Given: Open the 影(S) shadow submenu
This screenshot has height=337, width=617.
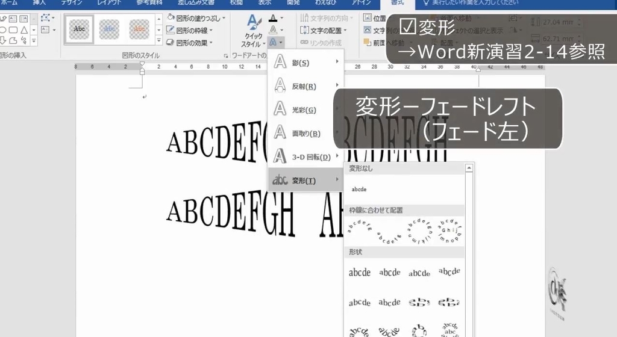Looking at the screenshot, I should click(305, 62).
